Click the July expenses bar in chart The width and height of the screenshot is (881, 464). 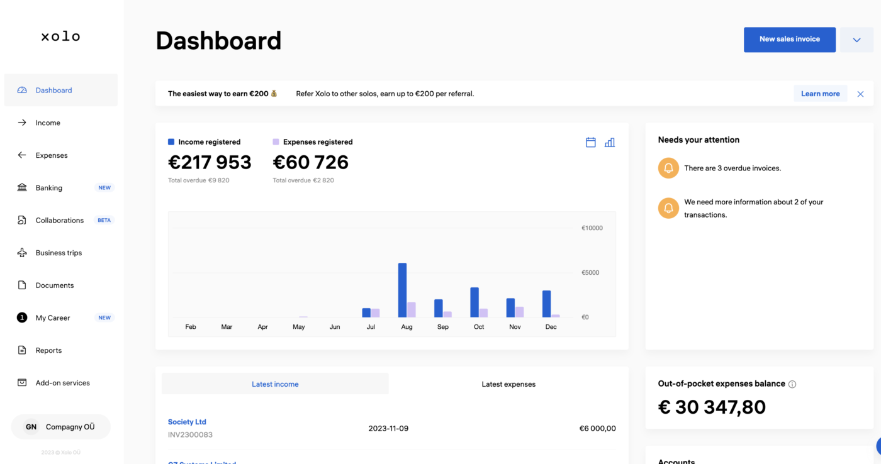pos(375,312)
